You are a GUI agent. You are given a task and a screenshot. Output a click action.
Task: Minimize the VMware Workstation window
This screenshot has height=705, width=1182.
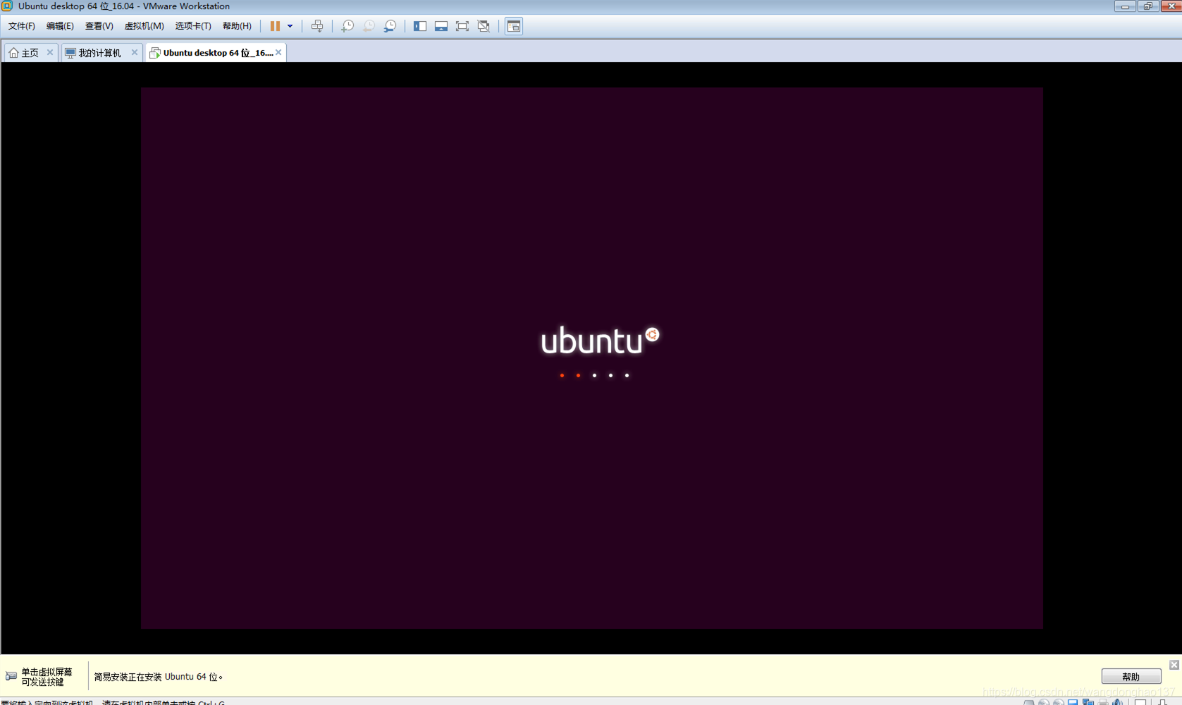coord(1124,6)
